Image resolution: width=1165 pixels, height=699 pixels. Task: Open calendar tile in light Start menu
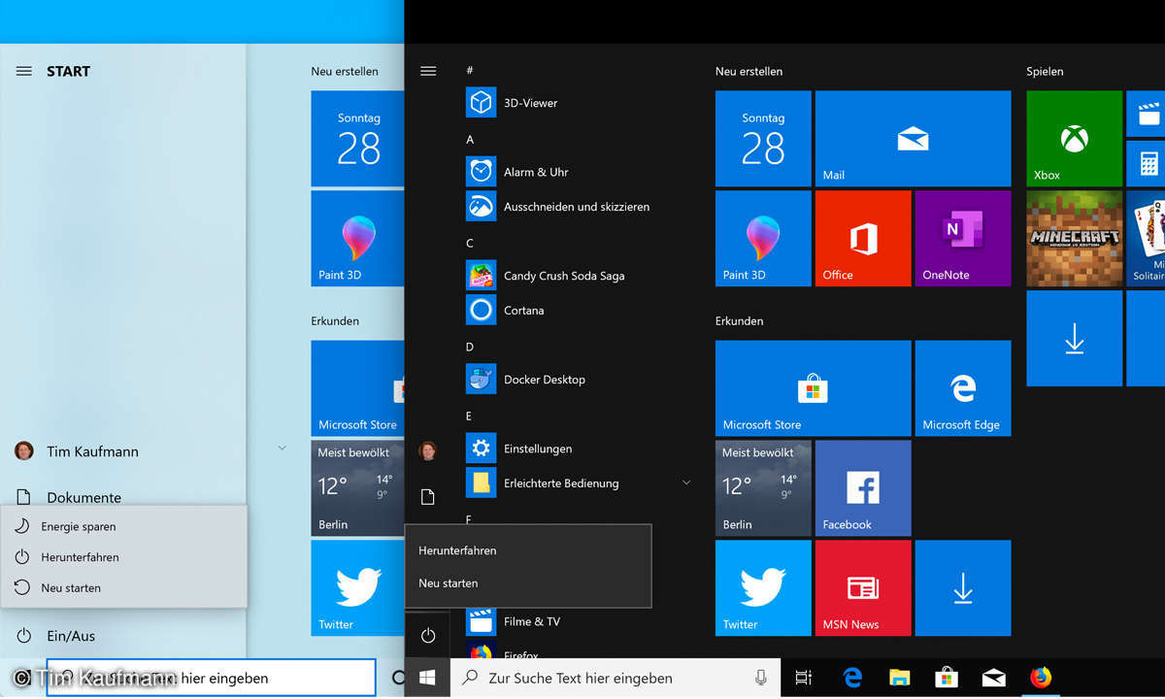[357, 139]
